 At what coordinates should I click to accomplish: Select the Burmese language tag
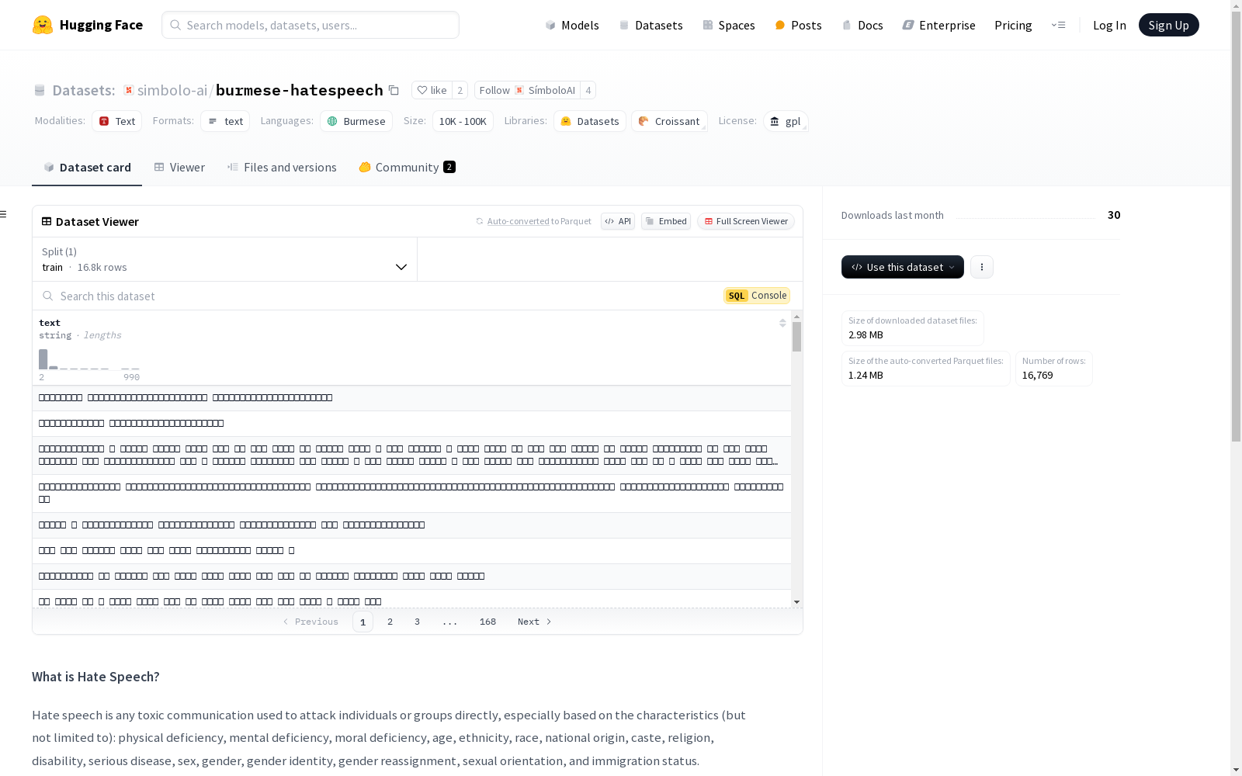coord(356,121)
